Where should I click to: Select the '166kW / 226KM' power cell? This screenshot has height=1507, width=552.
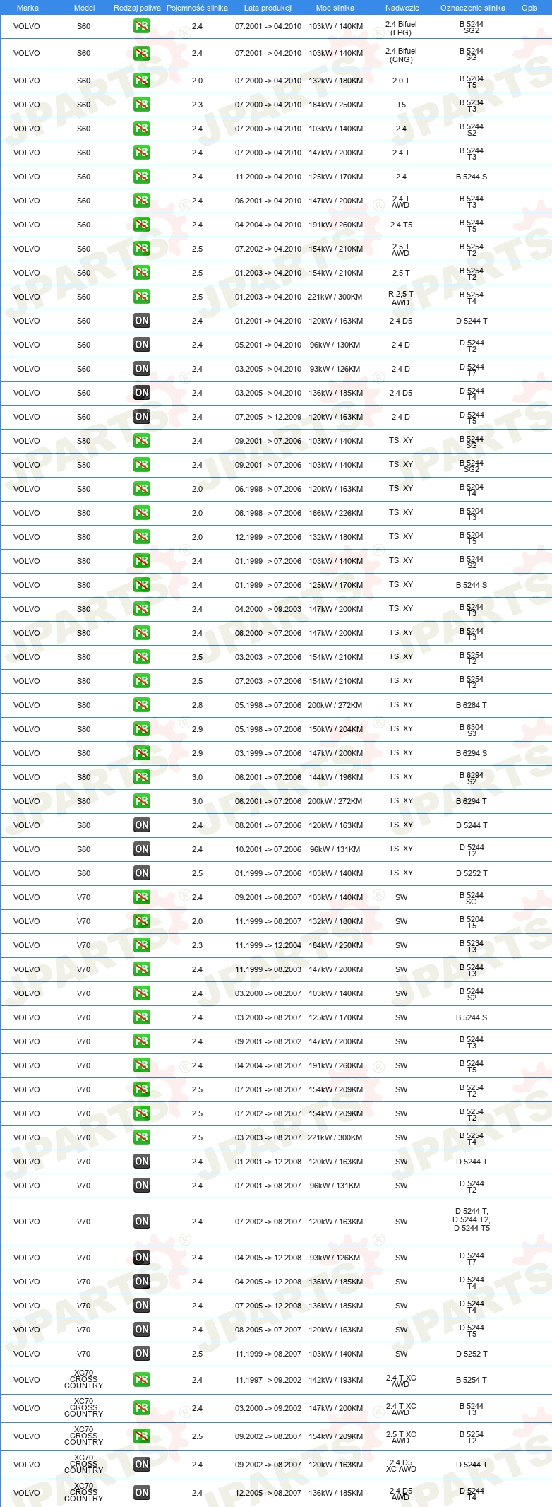[335, 513]
